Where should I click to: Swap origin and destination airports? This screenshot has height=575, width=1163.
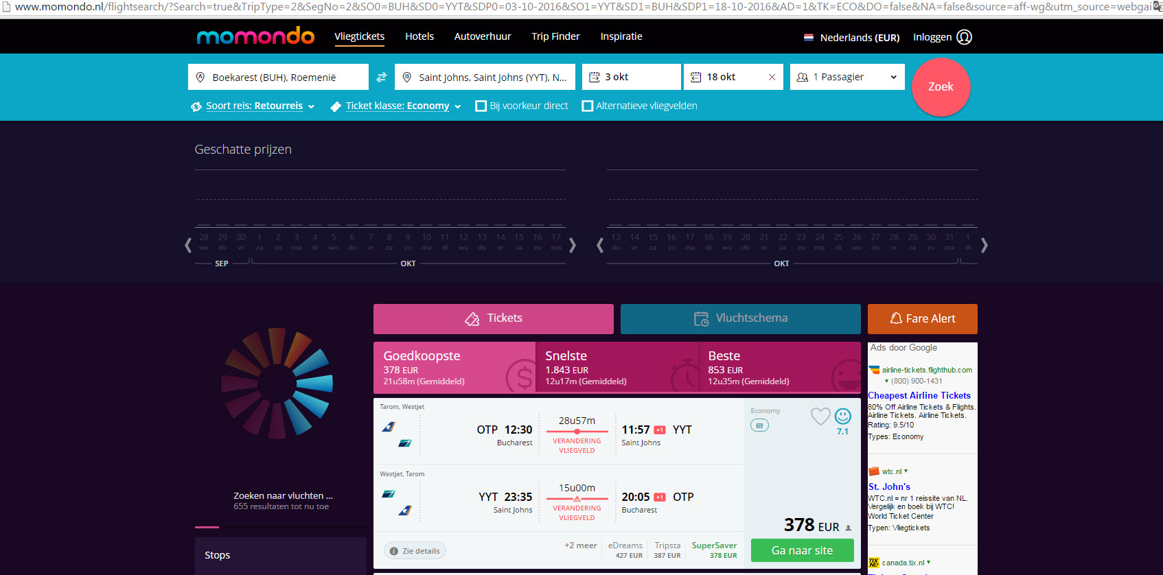(x=382, y=78)
